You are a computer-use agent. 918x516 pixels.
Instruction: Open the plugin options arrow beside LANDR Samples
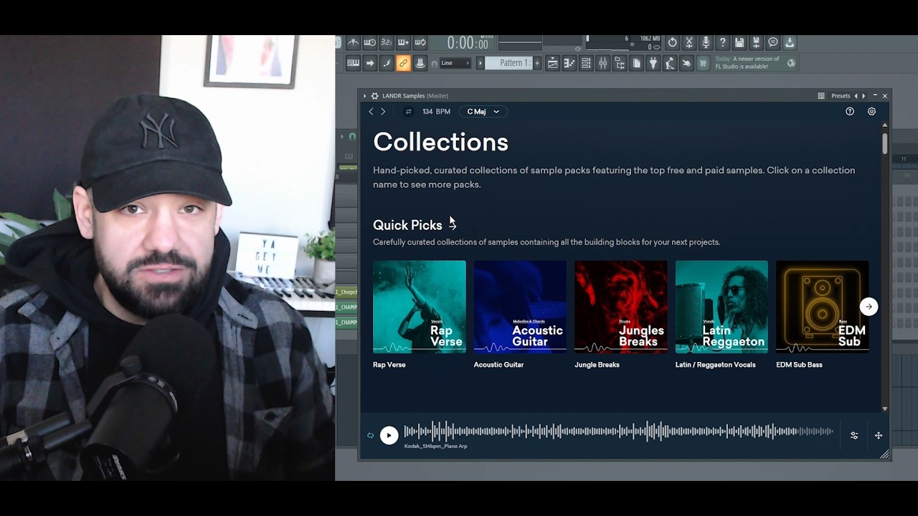click(364, 95)
